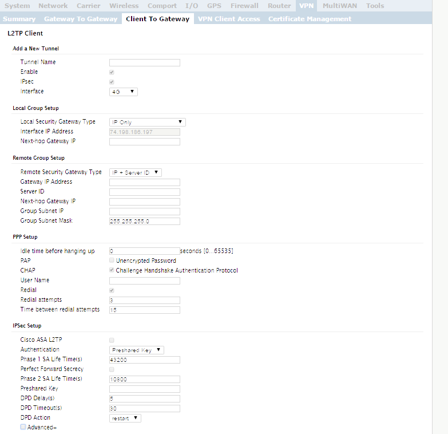Toggle the Redial checkbox
The image size is (448, 434).
[112, 290]
